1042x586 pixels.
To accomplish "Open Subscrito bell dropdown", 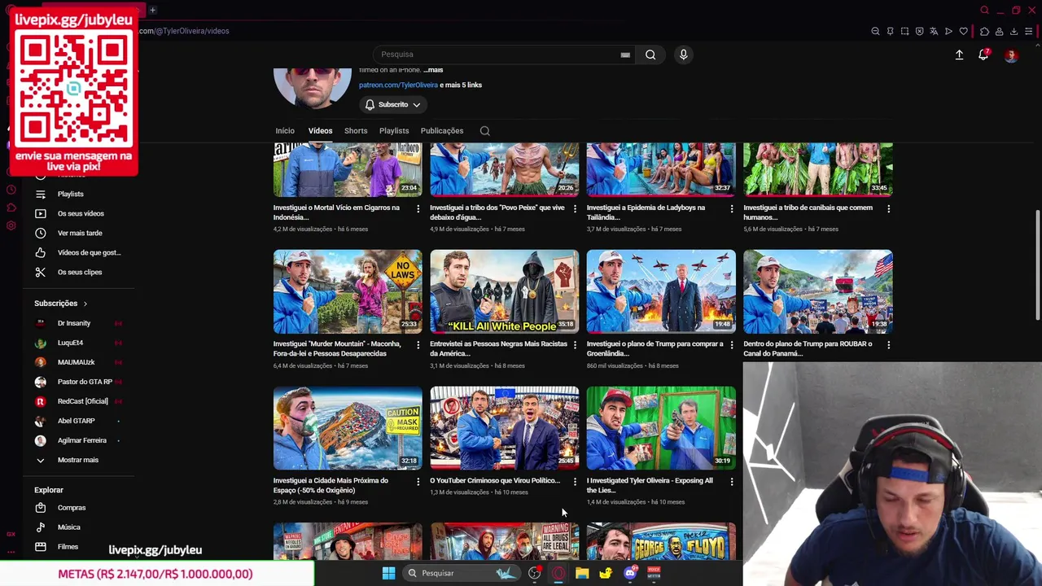I will [392, 104].
